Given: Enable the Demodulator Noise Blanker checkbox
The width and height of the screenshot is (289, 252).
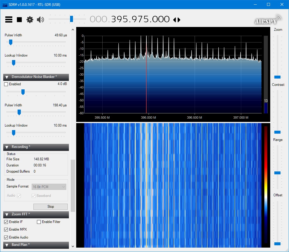Looking at the screenshot, I should [x=6, y=84].
